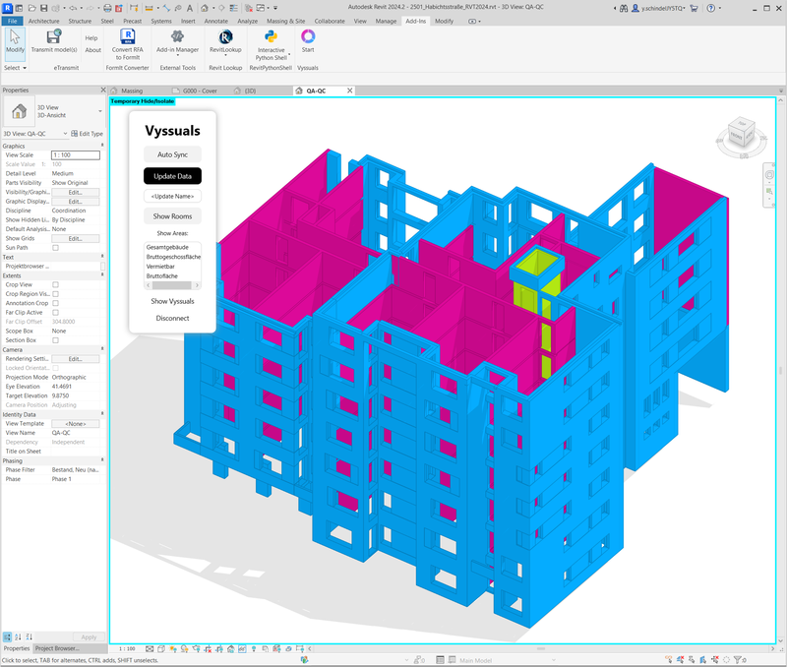Collapse the Phasing properties section
Screen dimensions: 787x667
pyautogui.click(x=102, y=460)
